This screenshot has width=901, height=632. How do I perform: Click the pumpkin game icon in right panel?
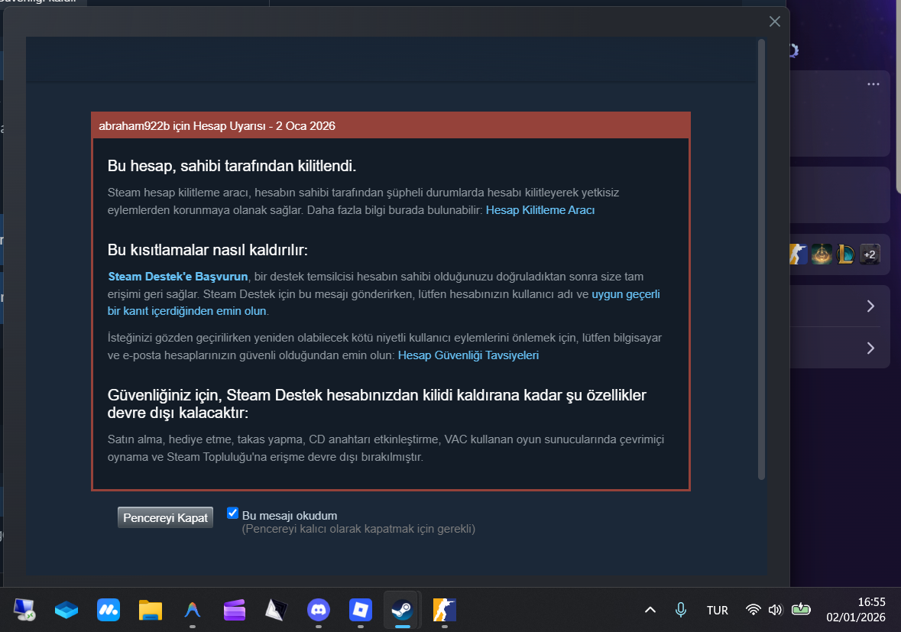point(822,254)
